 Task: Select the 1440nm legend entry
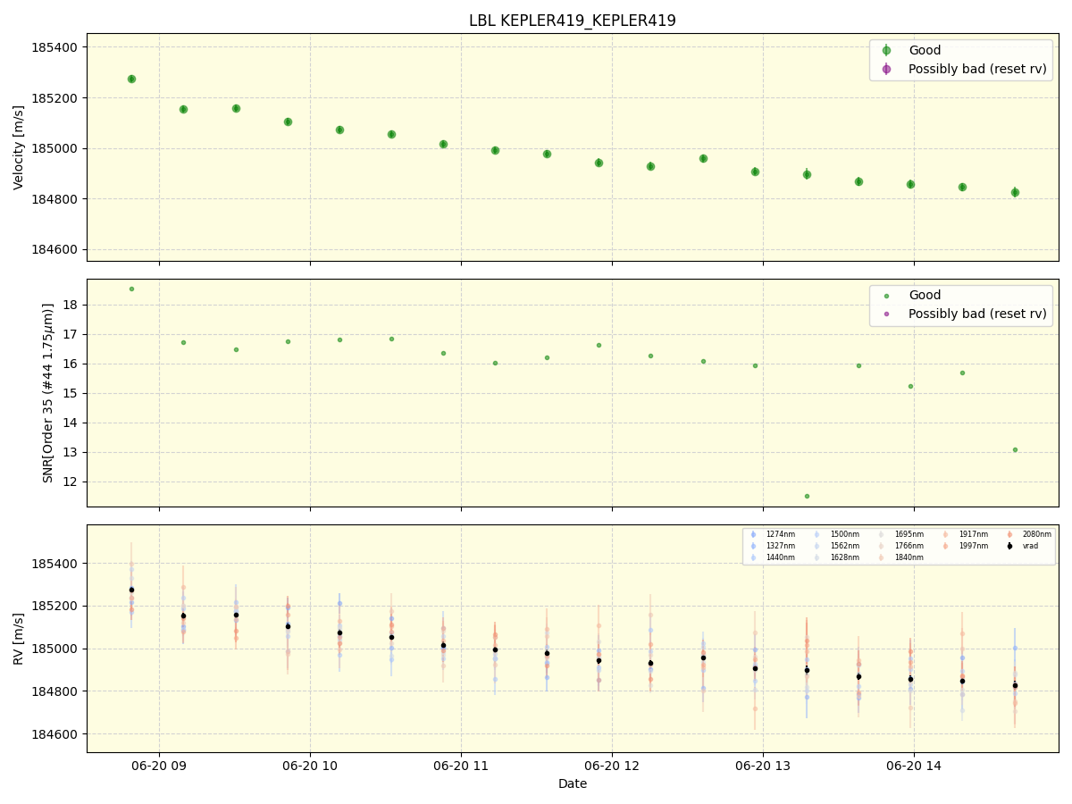coord(780,557)
